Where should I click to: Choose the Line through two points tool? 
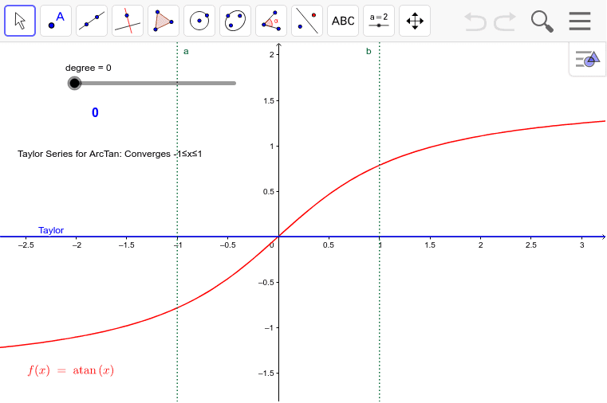point(92,21)
